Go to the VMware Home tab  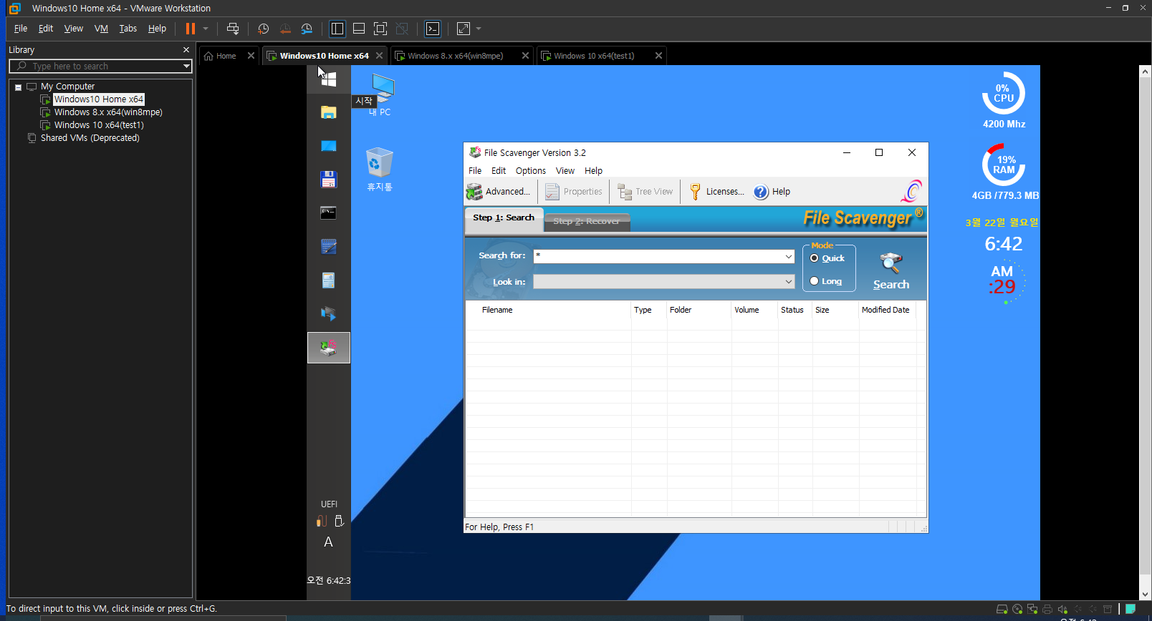221,56
